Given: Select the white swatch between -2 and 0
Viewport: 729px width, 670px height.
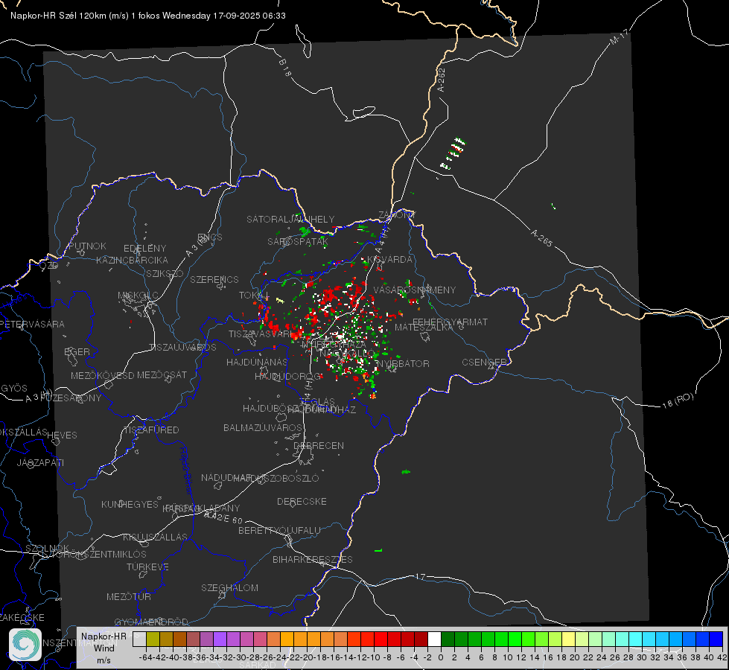Looking at the screenshot, I should [434, 639].
